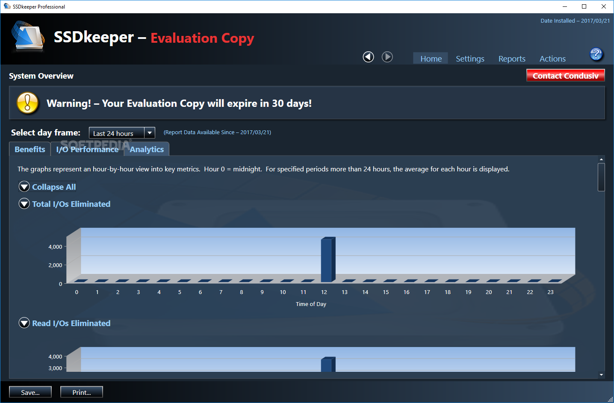Click the evaluation expiry warning message
The height and width of the screenshot is (403, 614).
179,103
